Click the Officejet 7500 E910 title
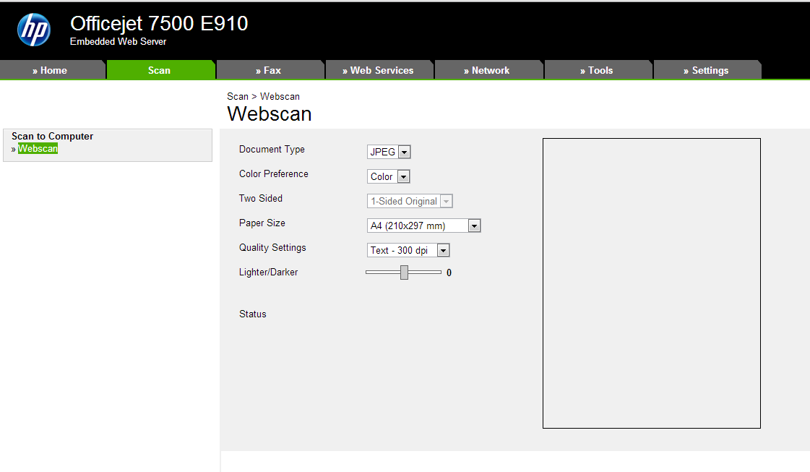Viewport: 810px width, 472px height. 159,24
